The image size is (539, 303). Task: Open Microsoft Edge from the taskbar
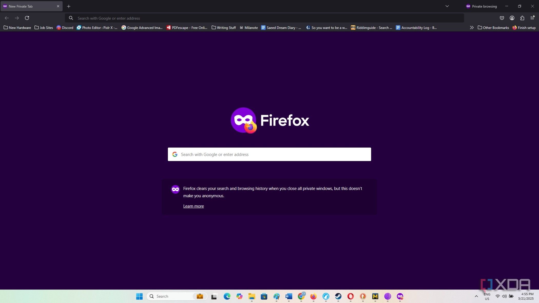click(227, 296)
